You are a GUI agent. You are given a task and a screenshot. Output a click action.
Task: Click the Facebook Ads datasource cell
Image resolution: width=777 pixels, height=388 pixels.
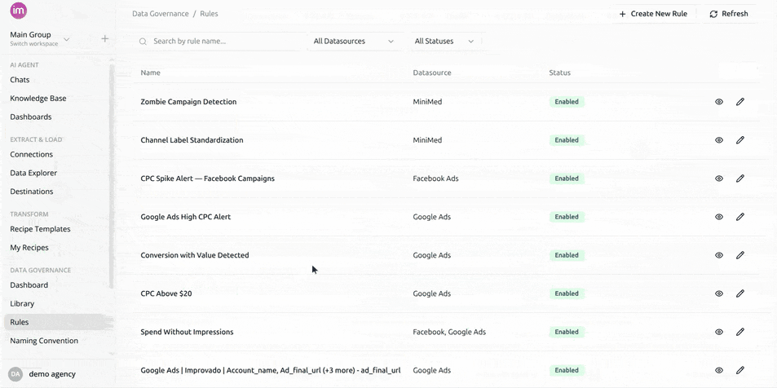(435, 179)
